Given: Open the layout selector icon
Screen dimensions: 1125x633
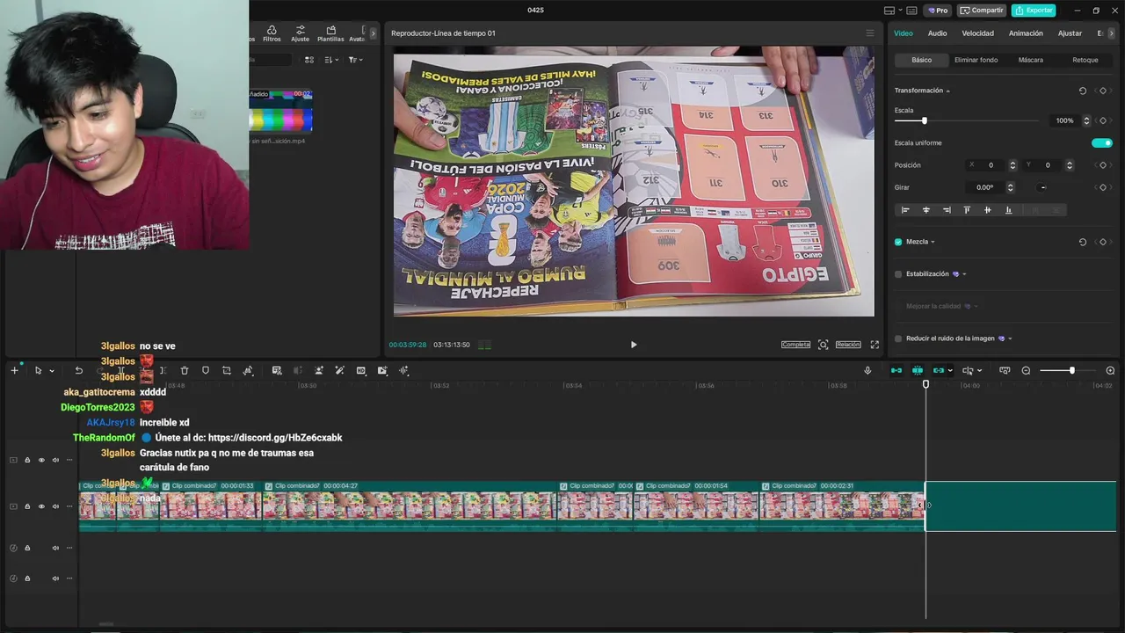Looking at the screenshot, I should (889, 11).
